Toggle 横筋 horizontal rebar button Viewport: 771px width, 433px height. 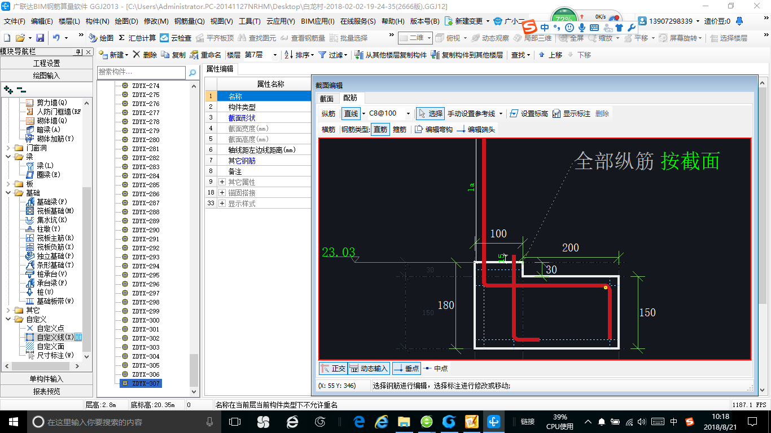pyautogui.click(x=328, y=129)
